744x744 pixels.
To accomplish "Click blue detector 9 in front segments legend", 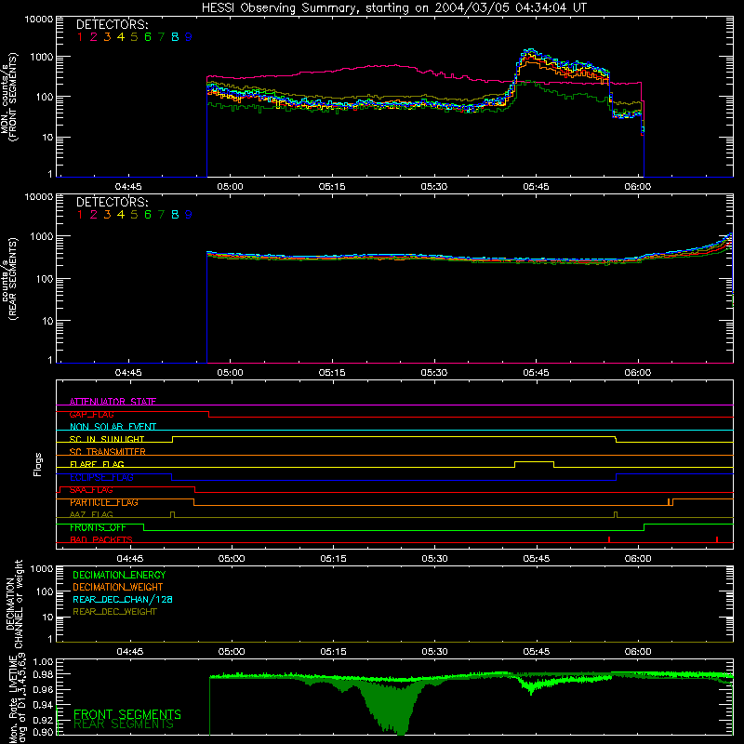I will [x=189, y=37].
